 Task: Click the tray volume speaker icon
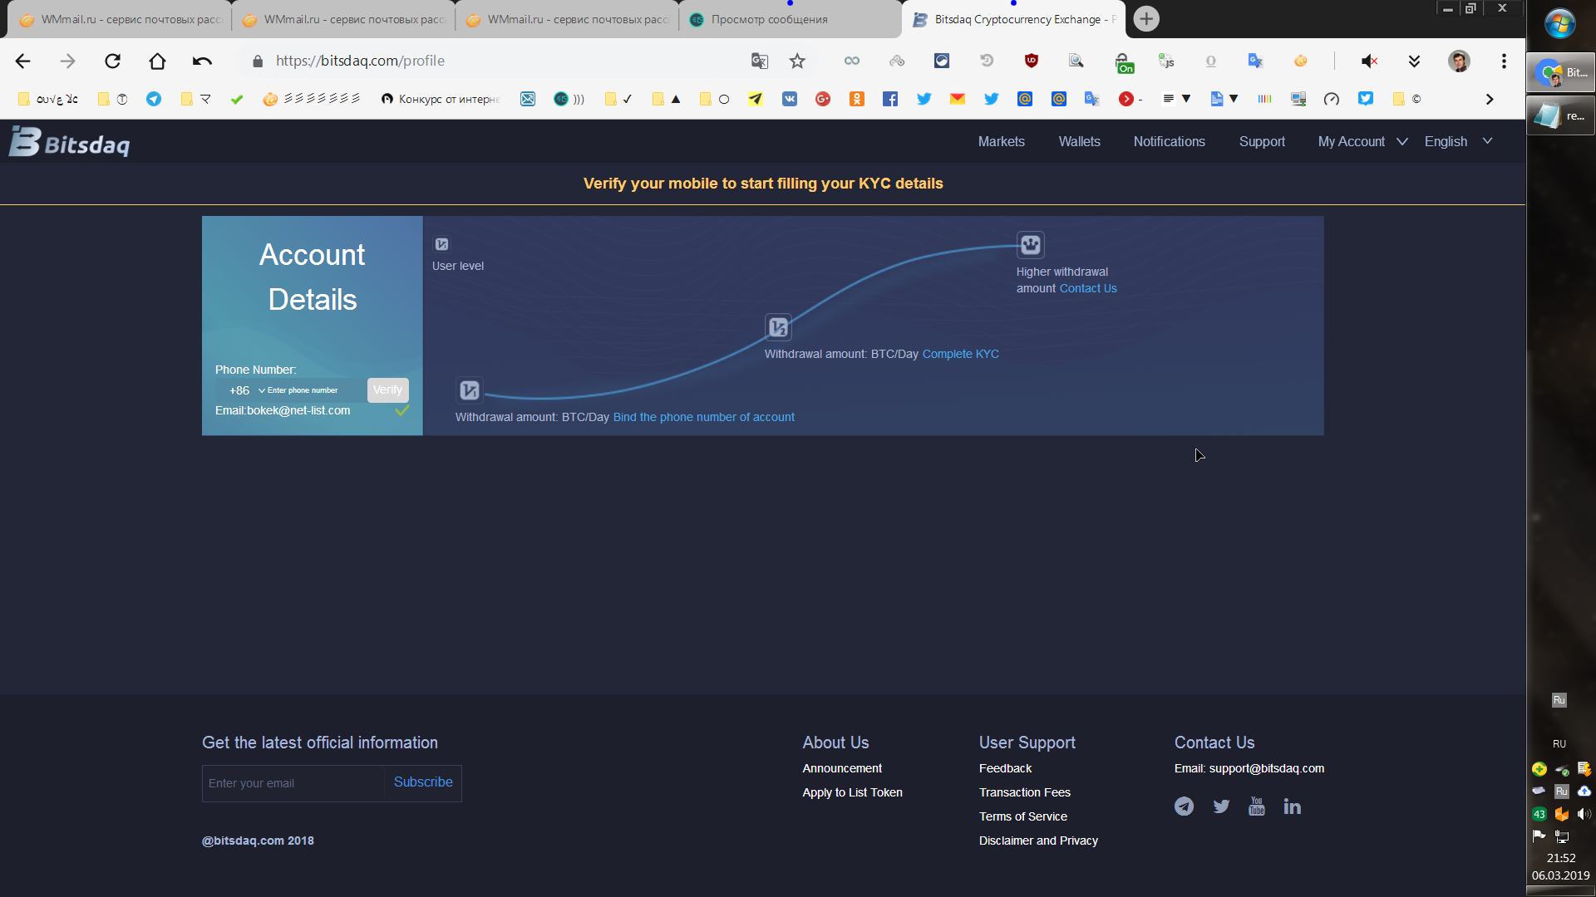pyautogui.click(x=1584, y=814)
